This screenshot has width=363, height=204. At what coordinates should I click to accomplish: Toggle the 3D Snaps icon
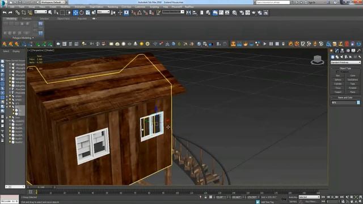tap(134, 12)
